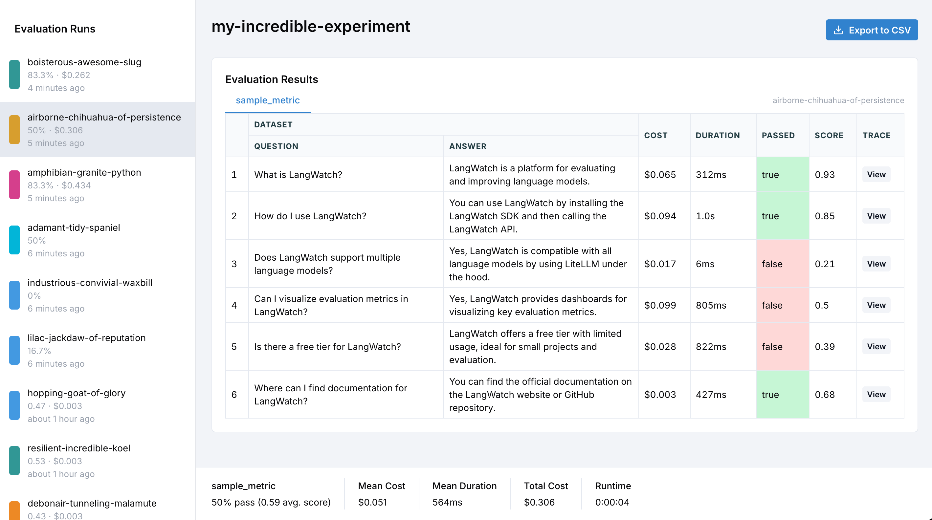The height and width of the screenshot is (520, 932).
Task: Click the $0.065 cost cell
Action: [664, 175]
